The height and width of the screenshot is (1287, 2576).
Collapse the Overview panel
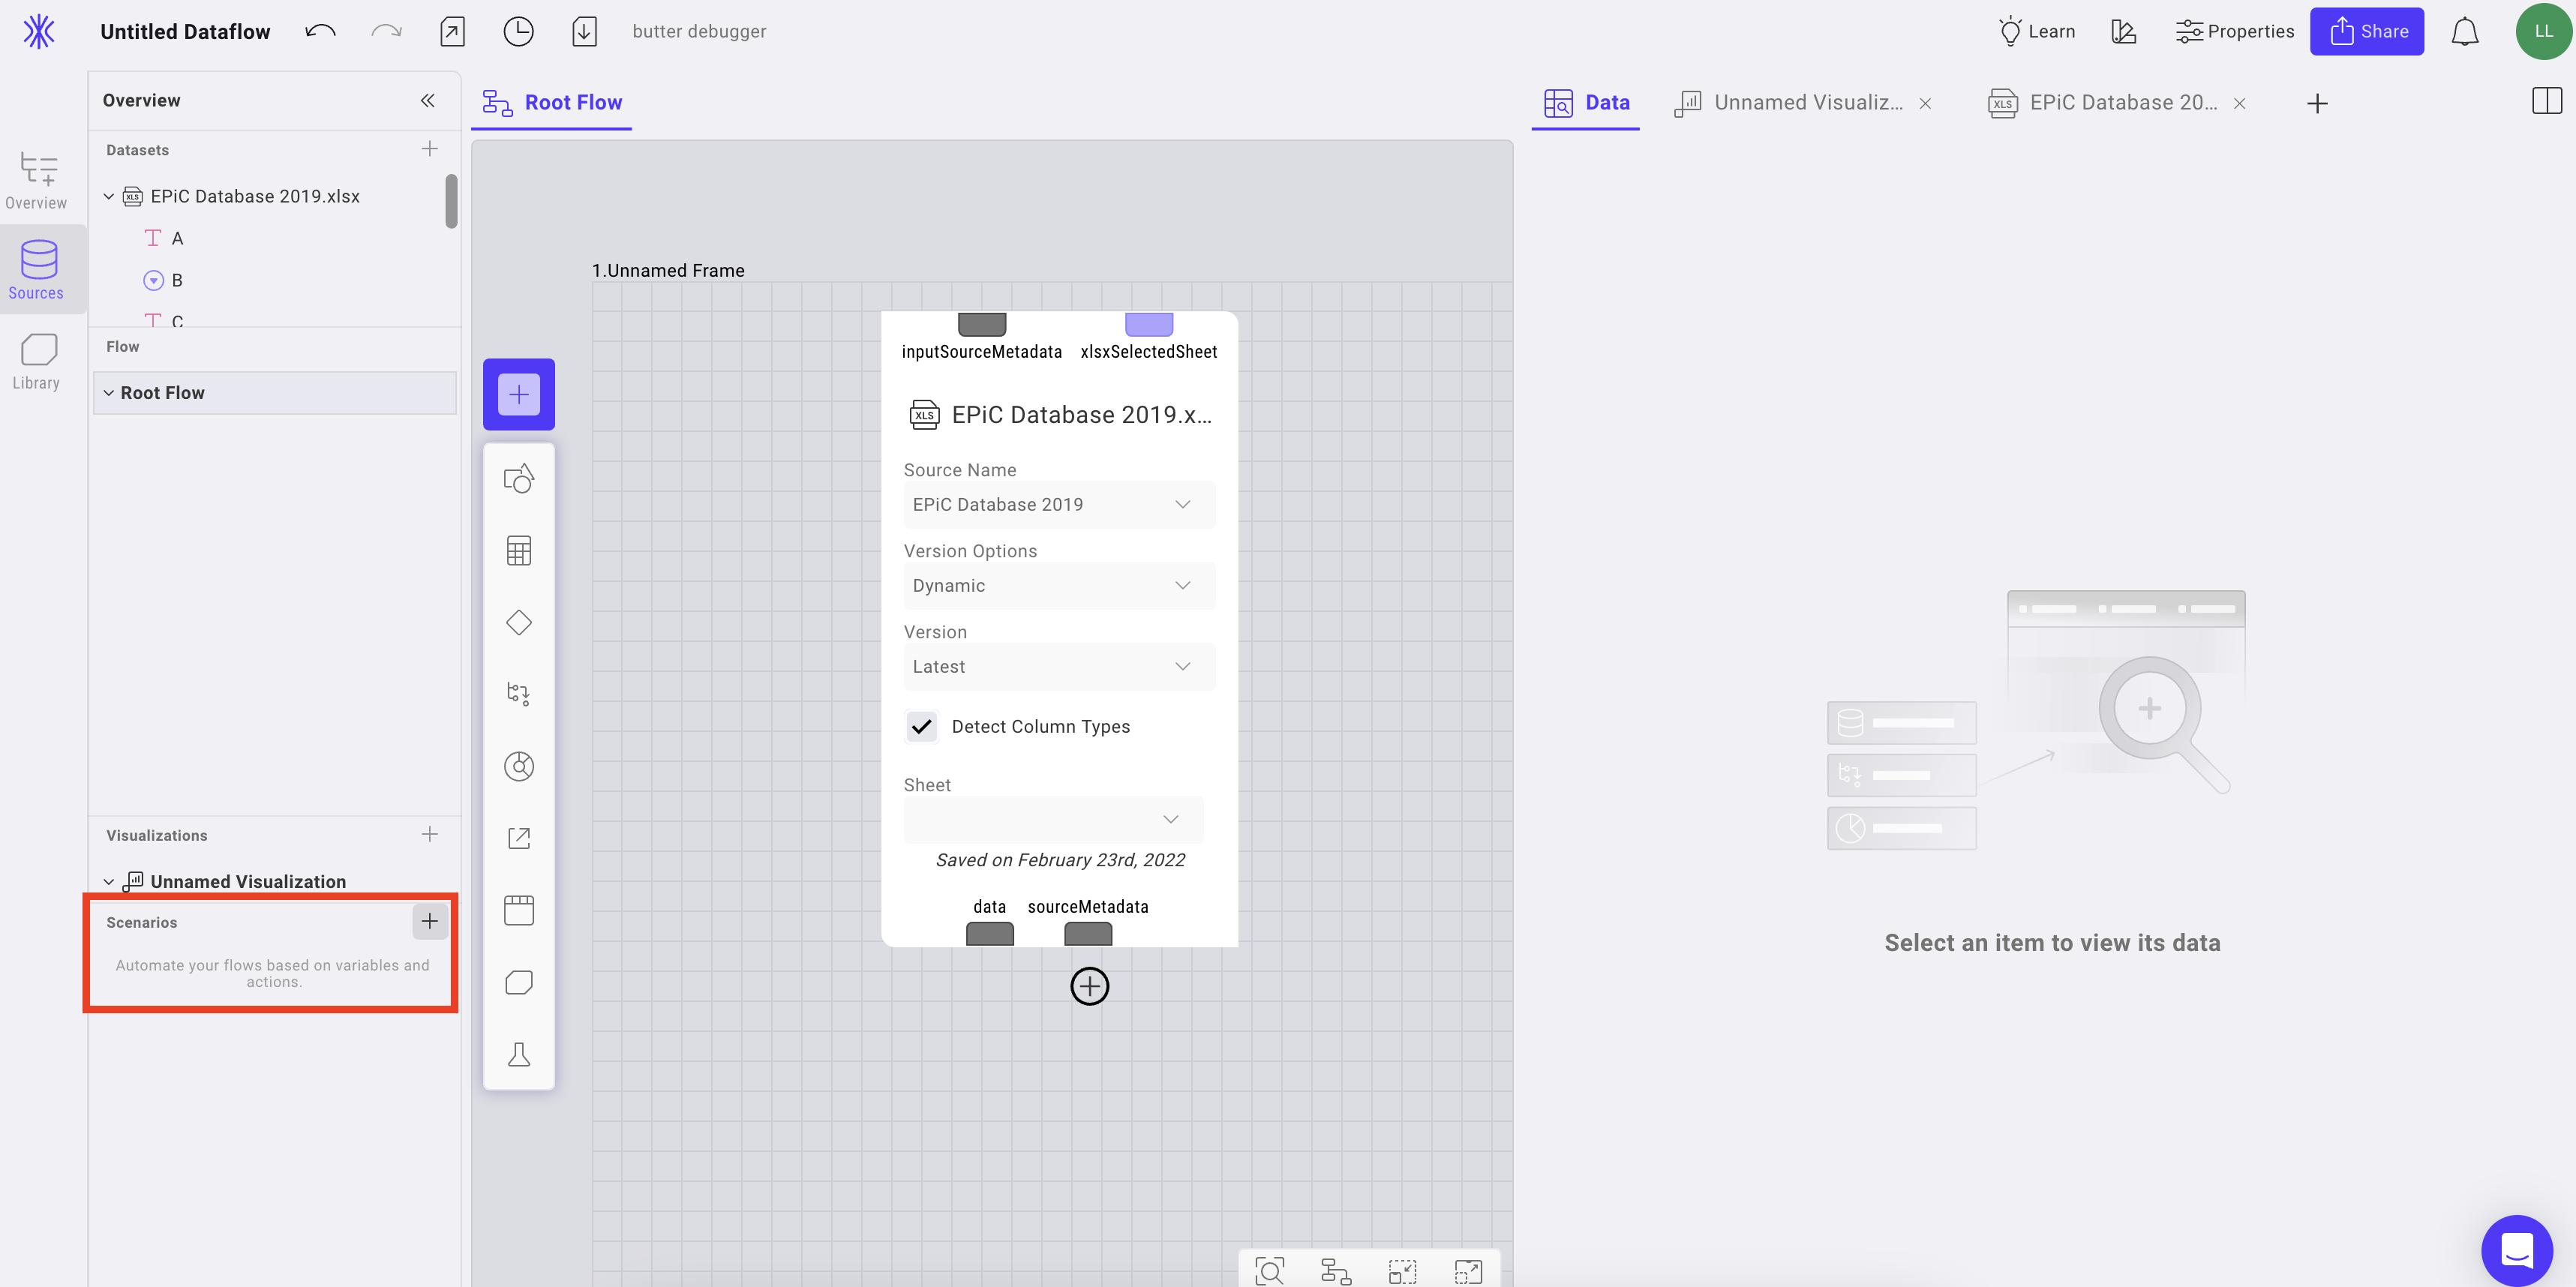pos(428,100)
